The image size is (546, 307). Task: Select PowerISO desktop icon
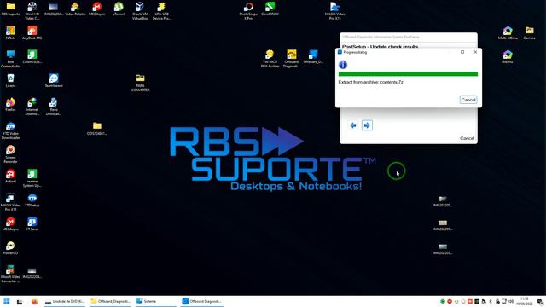[x=10, y=248]
